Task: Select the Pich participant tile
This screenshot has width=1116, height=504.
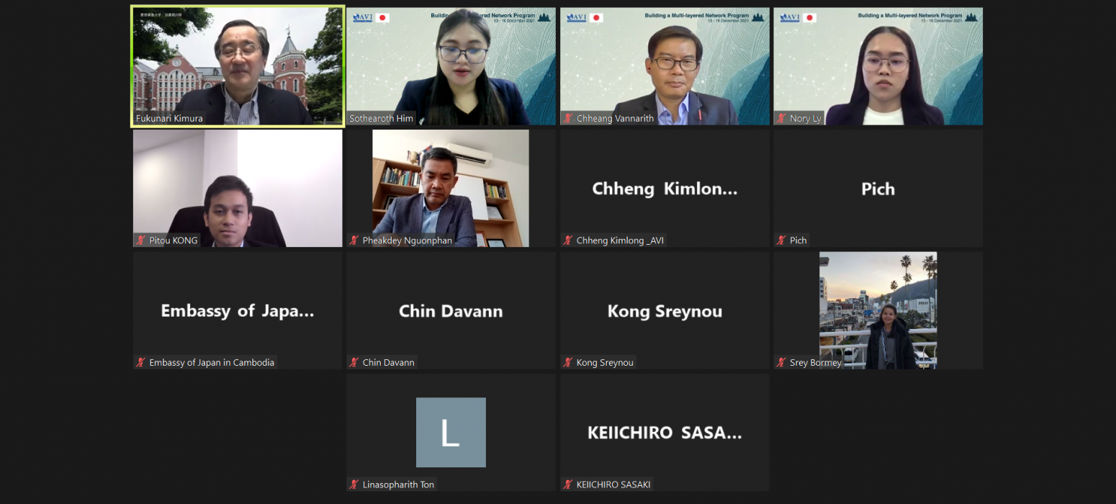Action: [878, 189]
